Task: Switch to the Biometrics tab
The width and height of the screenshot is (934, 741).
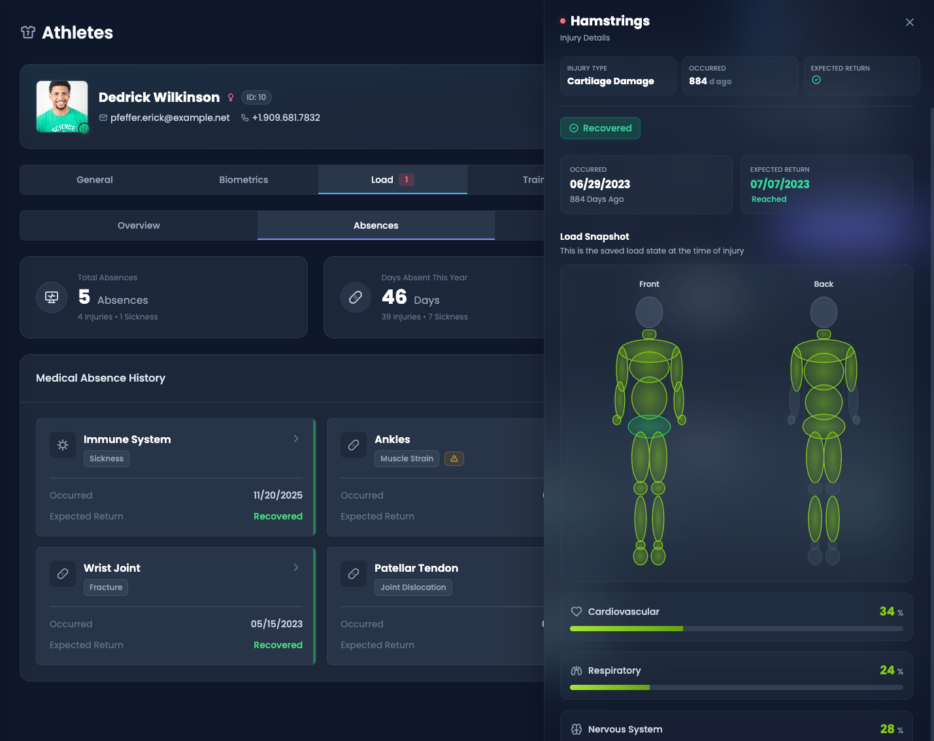Action: 243,179
